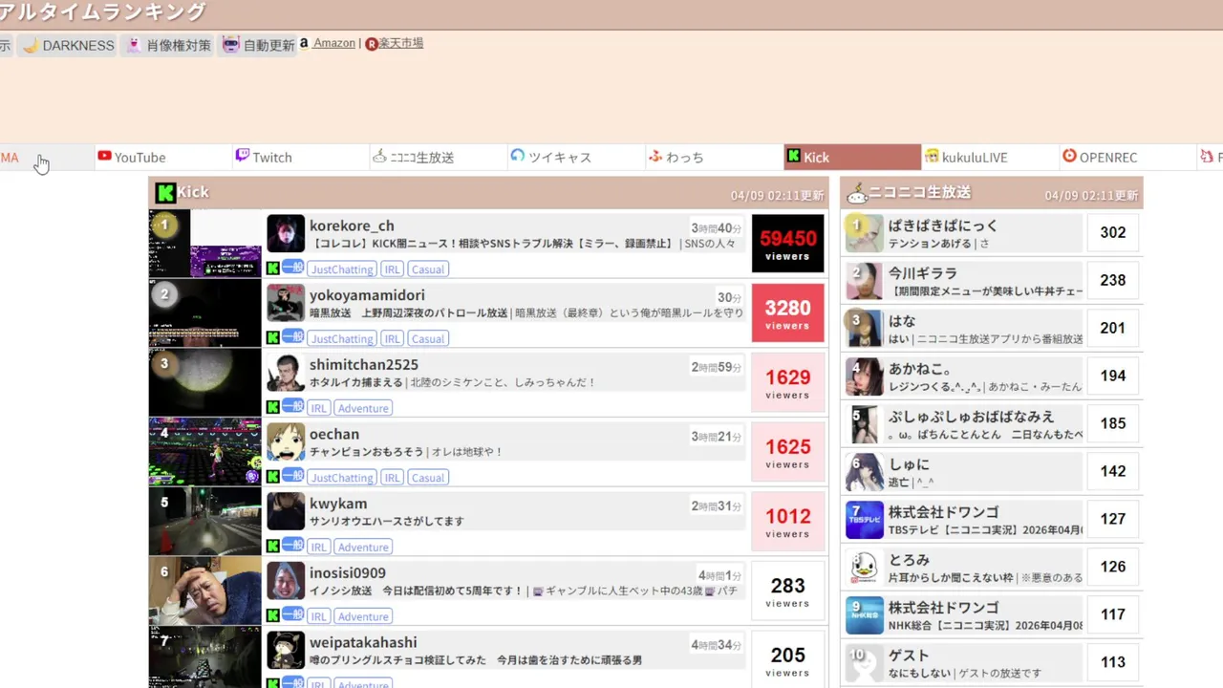
Task: Switch to the わっち tab
Action: tap(713, 158)
